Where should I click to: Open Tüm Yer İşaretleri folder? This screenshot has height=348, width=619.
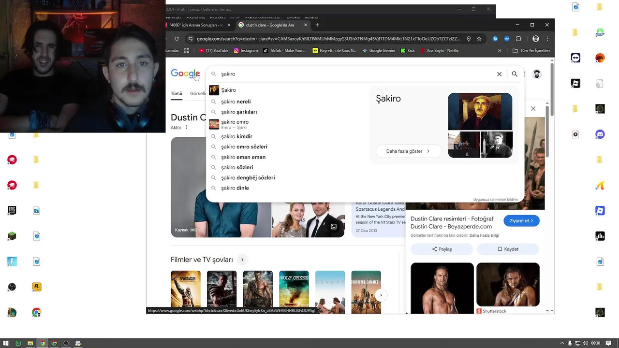(531, 50)
